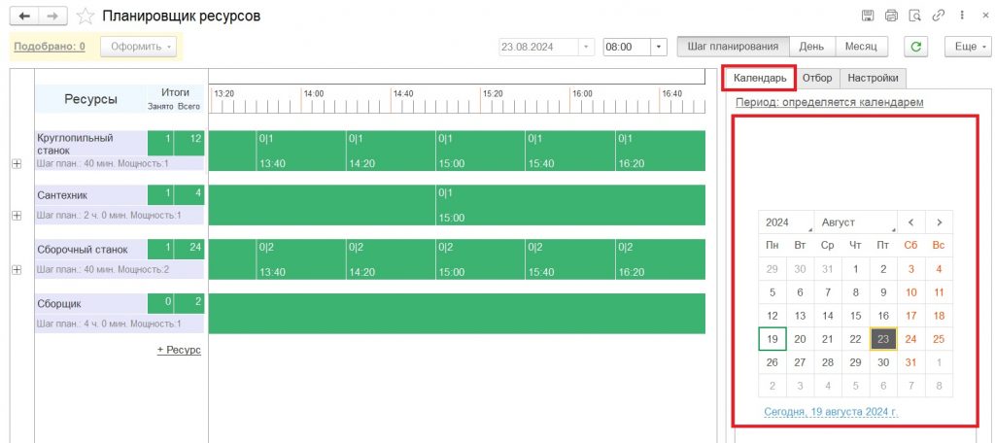
Task: Select August 27 in calendar
Action: 801,362
